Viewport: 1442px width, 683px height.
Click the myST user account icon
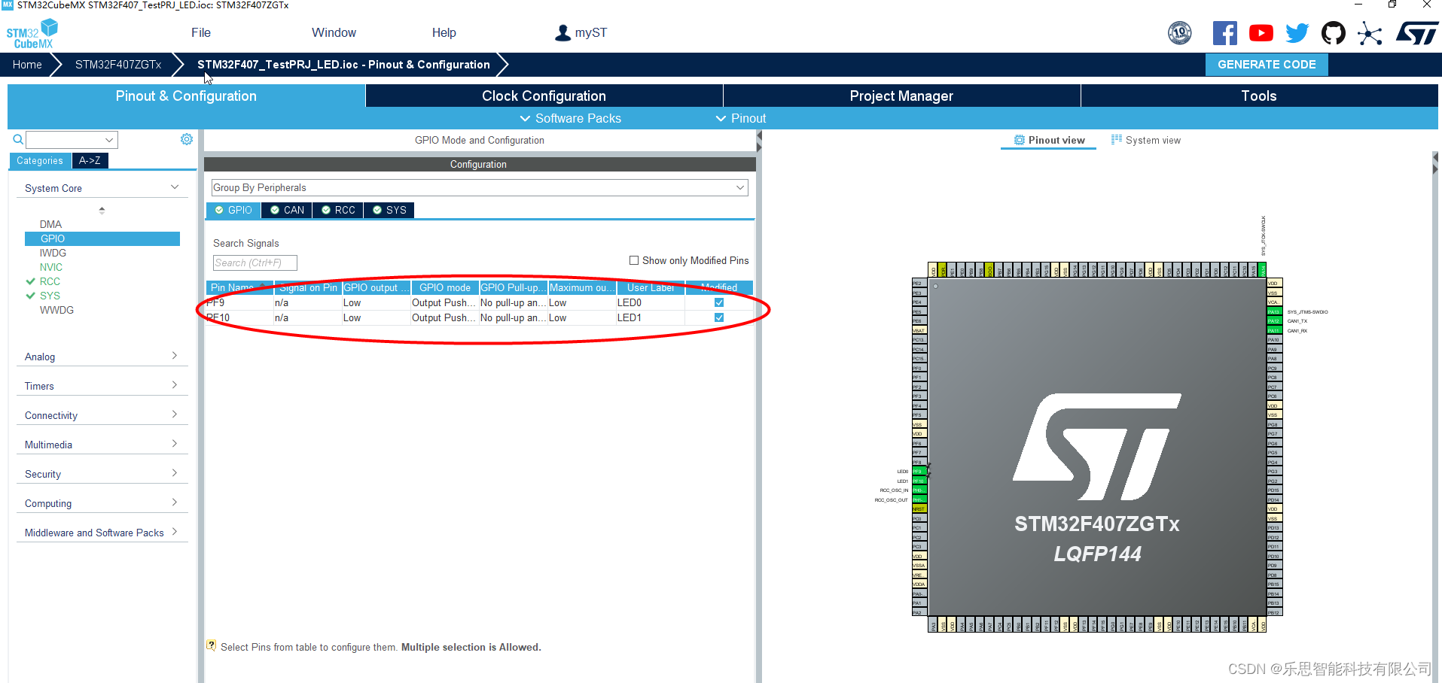(562, 33)
